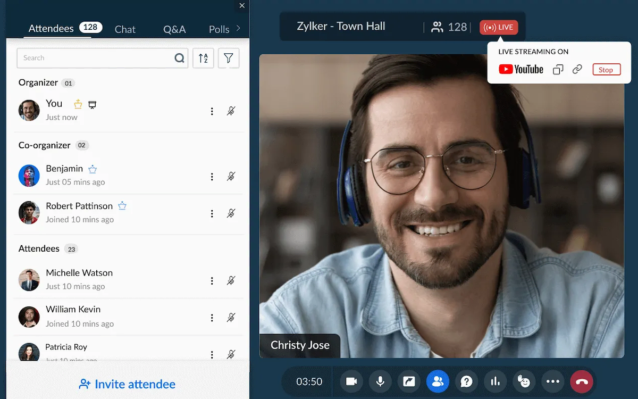Switch to the Attendees tab
The image size is (638, 399).
(51, 29)
